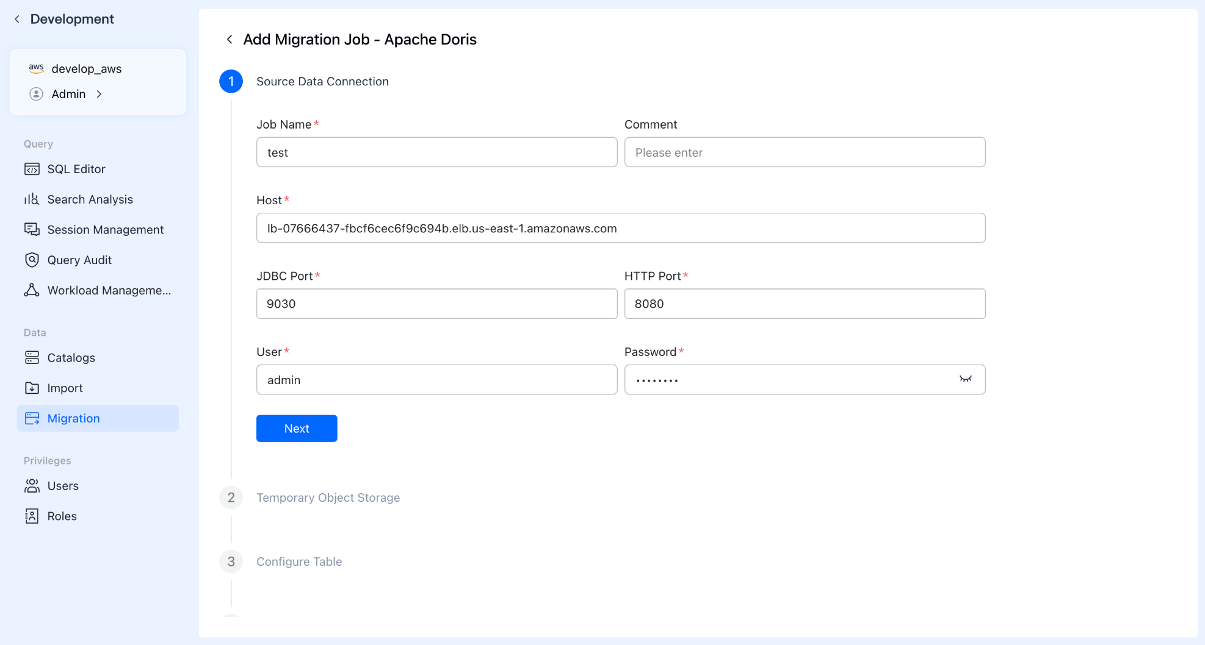Select the develop_aws cluster name

[x=86, y=69]
